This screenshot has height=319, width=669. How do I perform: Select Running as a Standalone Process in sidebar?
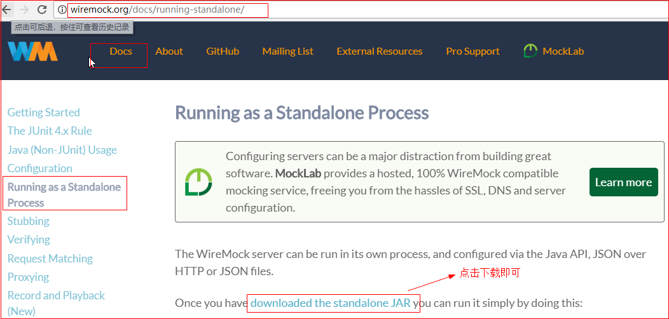[64, 194]
